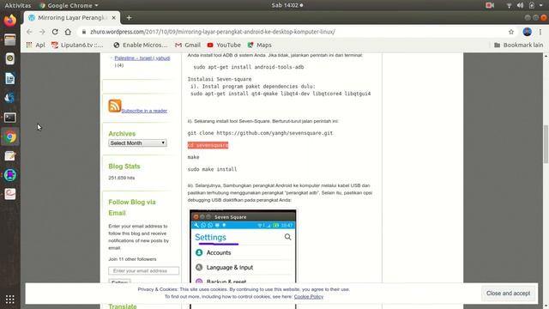Open the Gmail bookmark
This screenshot has width=549, height=309.
(x=188, y=45)
